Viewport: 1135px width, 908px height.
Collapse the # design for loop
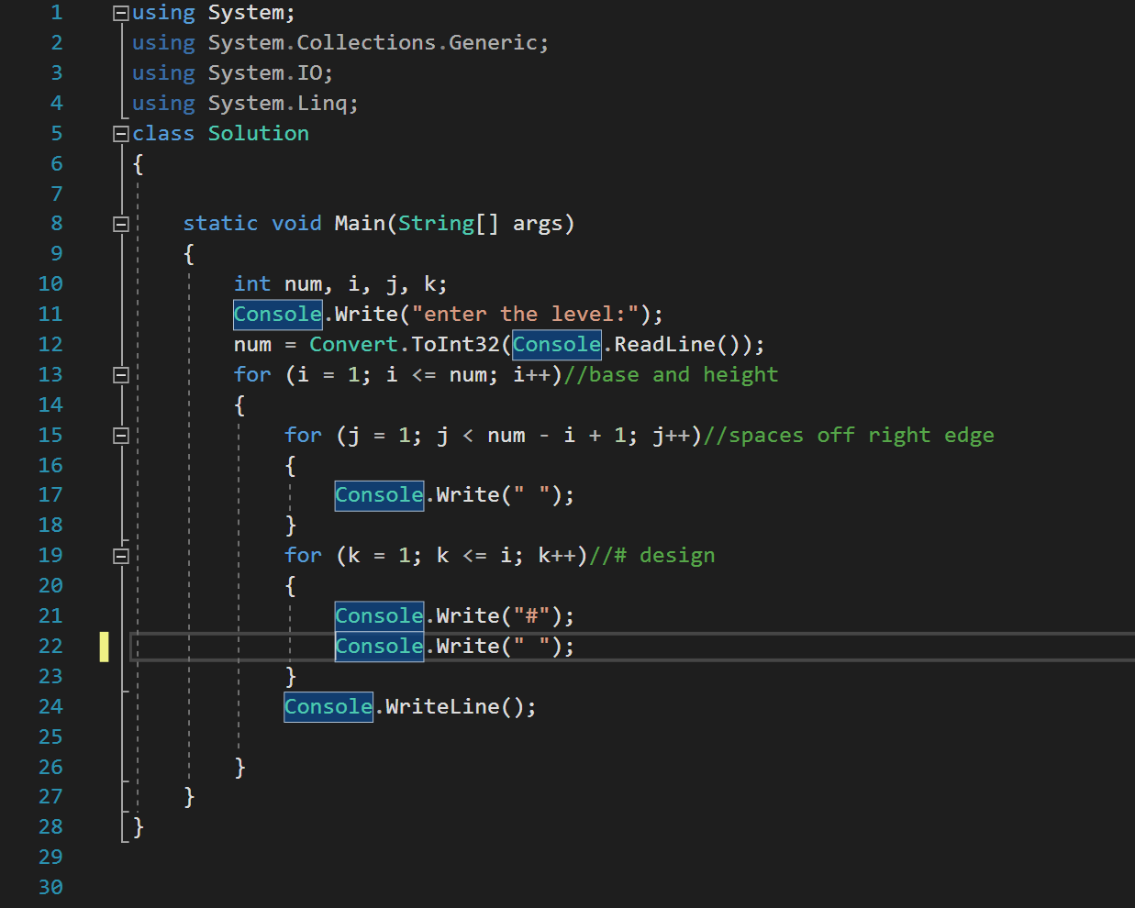(120, 555)
